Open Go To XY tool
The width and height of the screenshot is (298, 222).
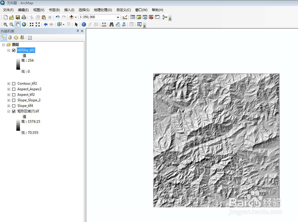124,24
